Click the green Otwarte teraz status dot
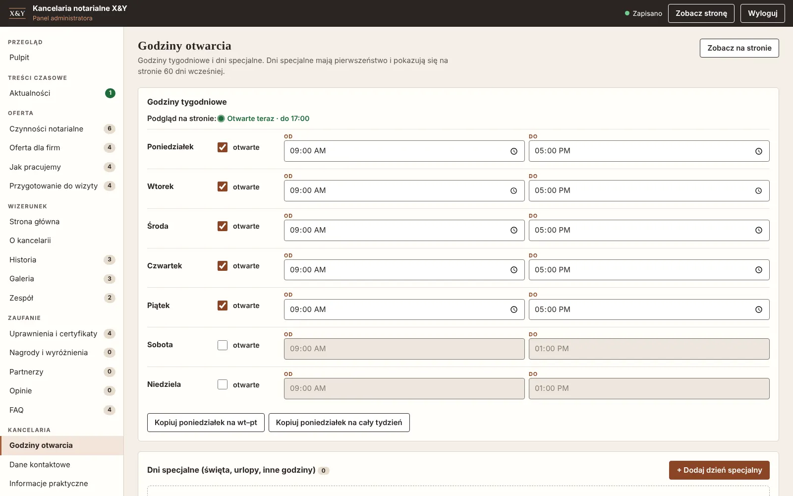The height and width of the screenshot is (496, 793). pos(221,119)
